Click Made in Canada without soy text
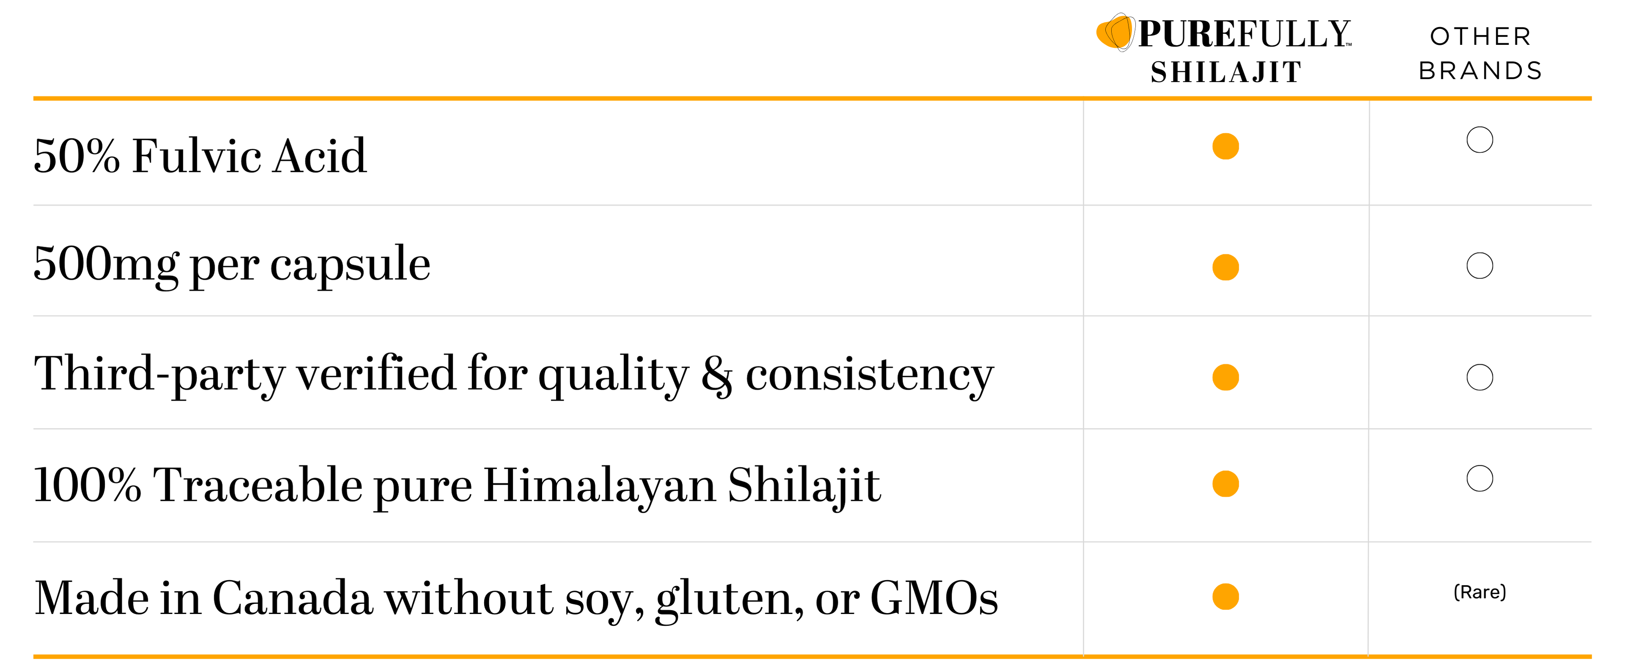Image resolution: width=1625 pixels, height=666 pixels. (x=516, y=597)
